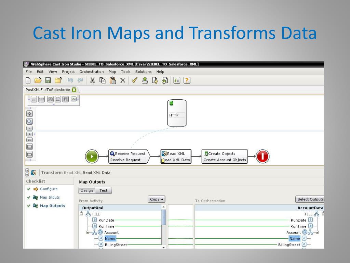This screenshot has height=263, width=350.
Task: Click the folder with up arrow toolbar icon
Action: click(58, 80)
